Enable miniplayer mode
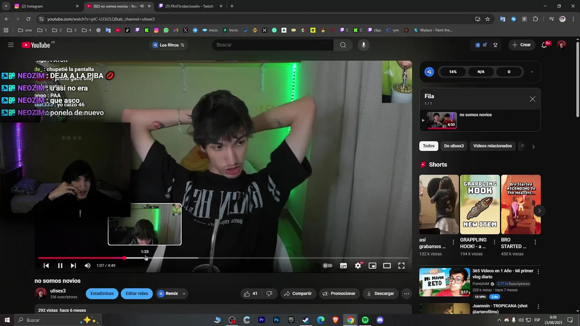This screenshot has width=580, height=326. click(372, 265)
